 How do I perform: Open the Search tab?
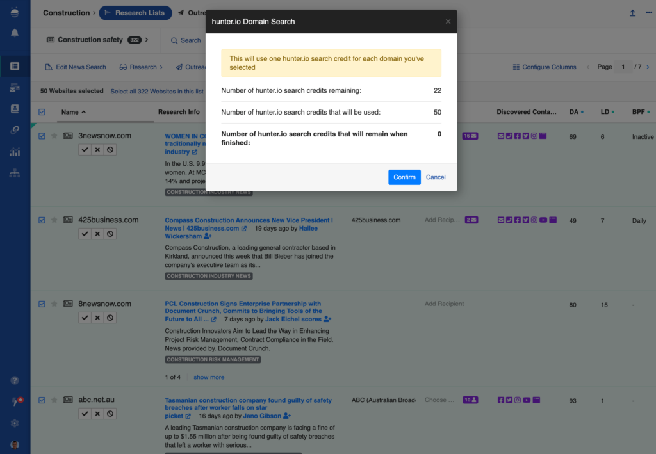point(186,40)
